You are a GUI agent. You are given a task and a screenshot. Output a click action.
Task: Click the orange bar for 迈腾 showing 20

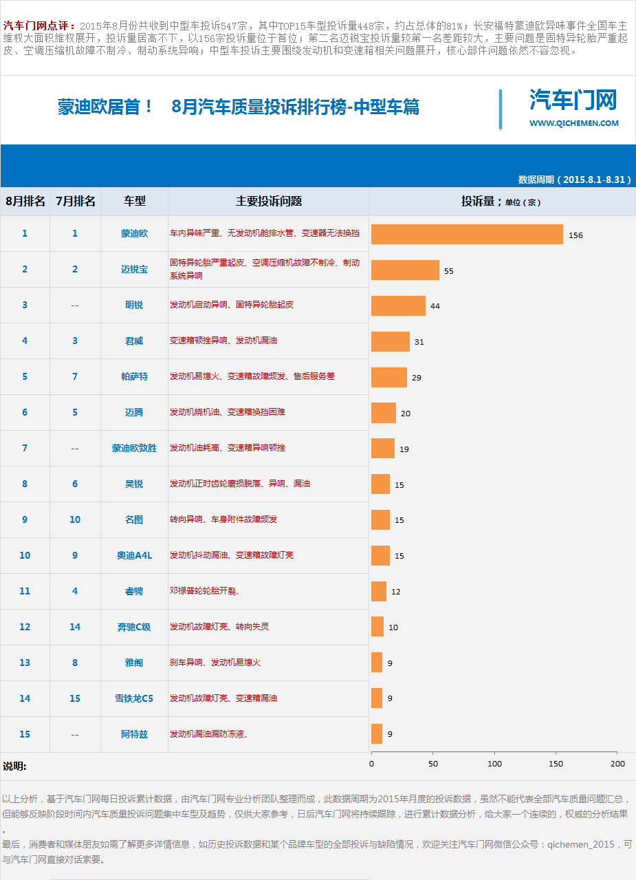(384, 414)
